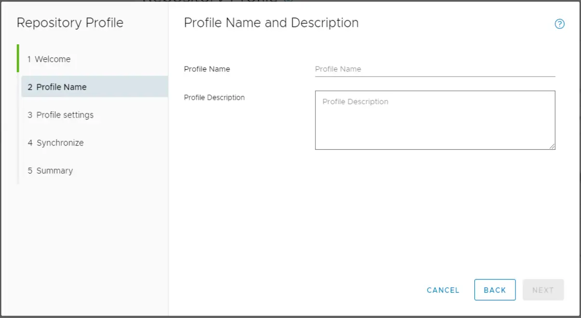The image size is (581, 318).
Task: Focus the Profile Name text field
Action: coord(435,69)
